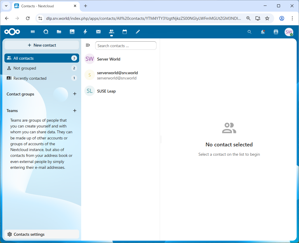Click the Contact groups heading
The height and width of the screenshot is (243, 299).
pyautogui.click(x=20, y=94)
